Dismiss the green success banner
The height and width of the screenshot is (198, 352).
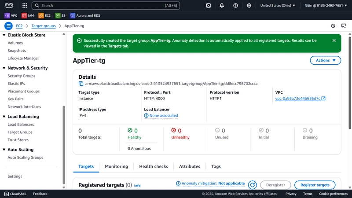click(334, 40)
